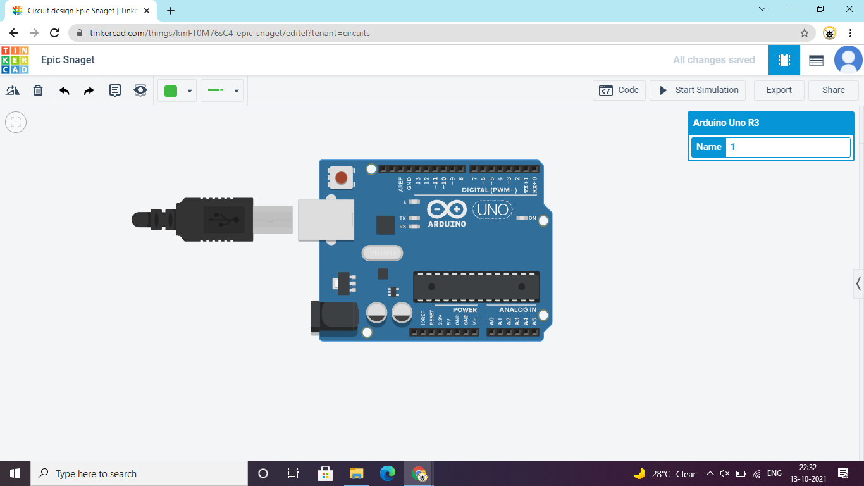Expand the components side panel
This screenshot has width=864, height=486.
pos(858,283)
